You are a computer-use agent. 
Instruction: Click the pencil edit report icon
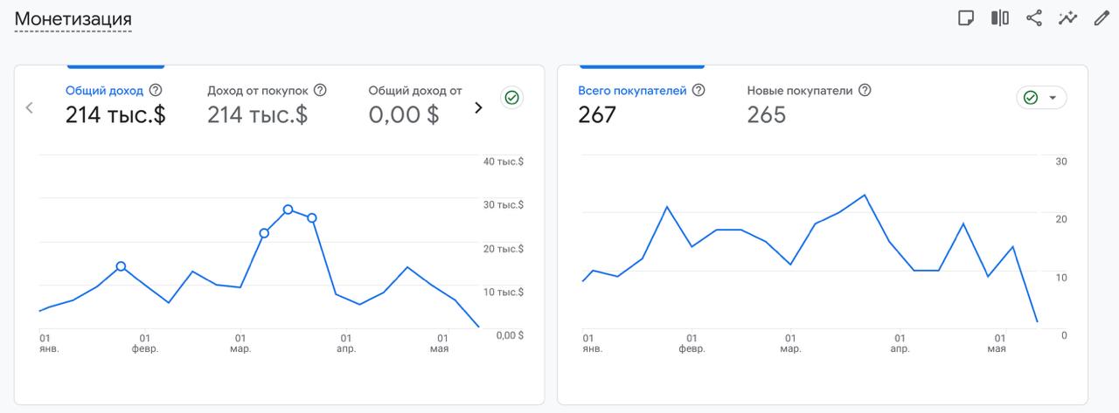coord(1102,18)
